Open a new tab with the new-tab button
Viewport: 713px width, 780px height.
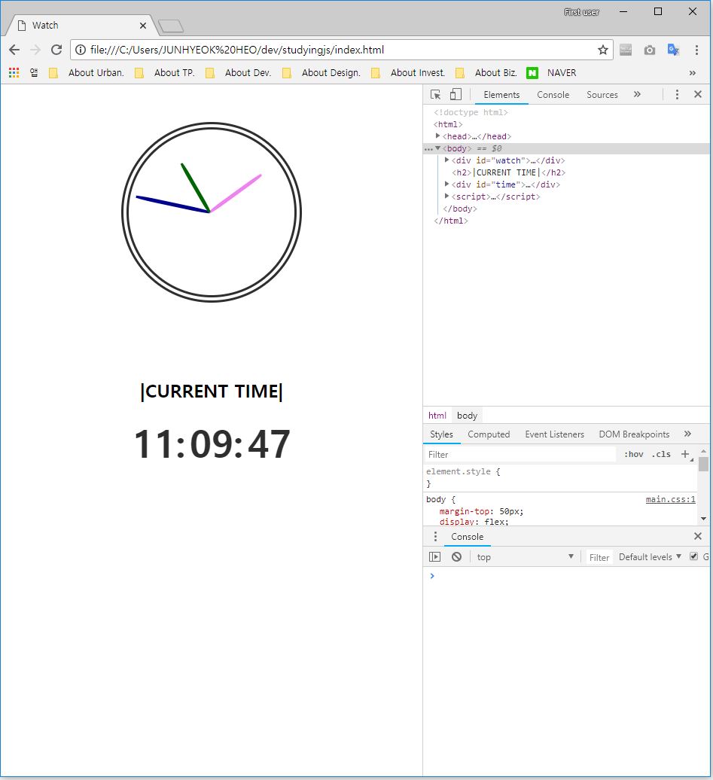point(171,26)
